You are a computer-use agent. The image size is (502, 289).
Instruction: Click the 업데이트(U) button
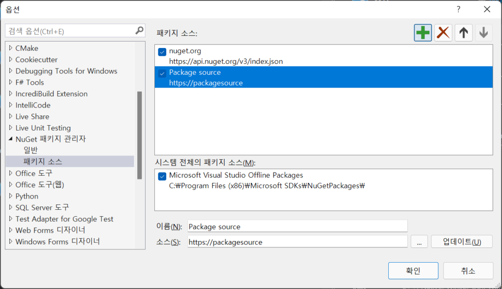462,242
